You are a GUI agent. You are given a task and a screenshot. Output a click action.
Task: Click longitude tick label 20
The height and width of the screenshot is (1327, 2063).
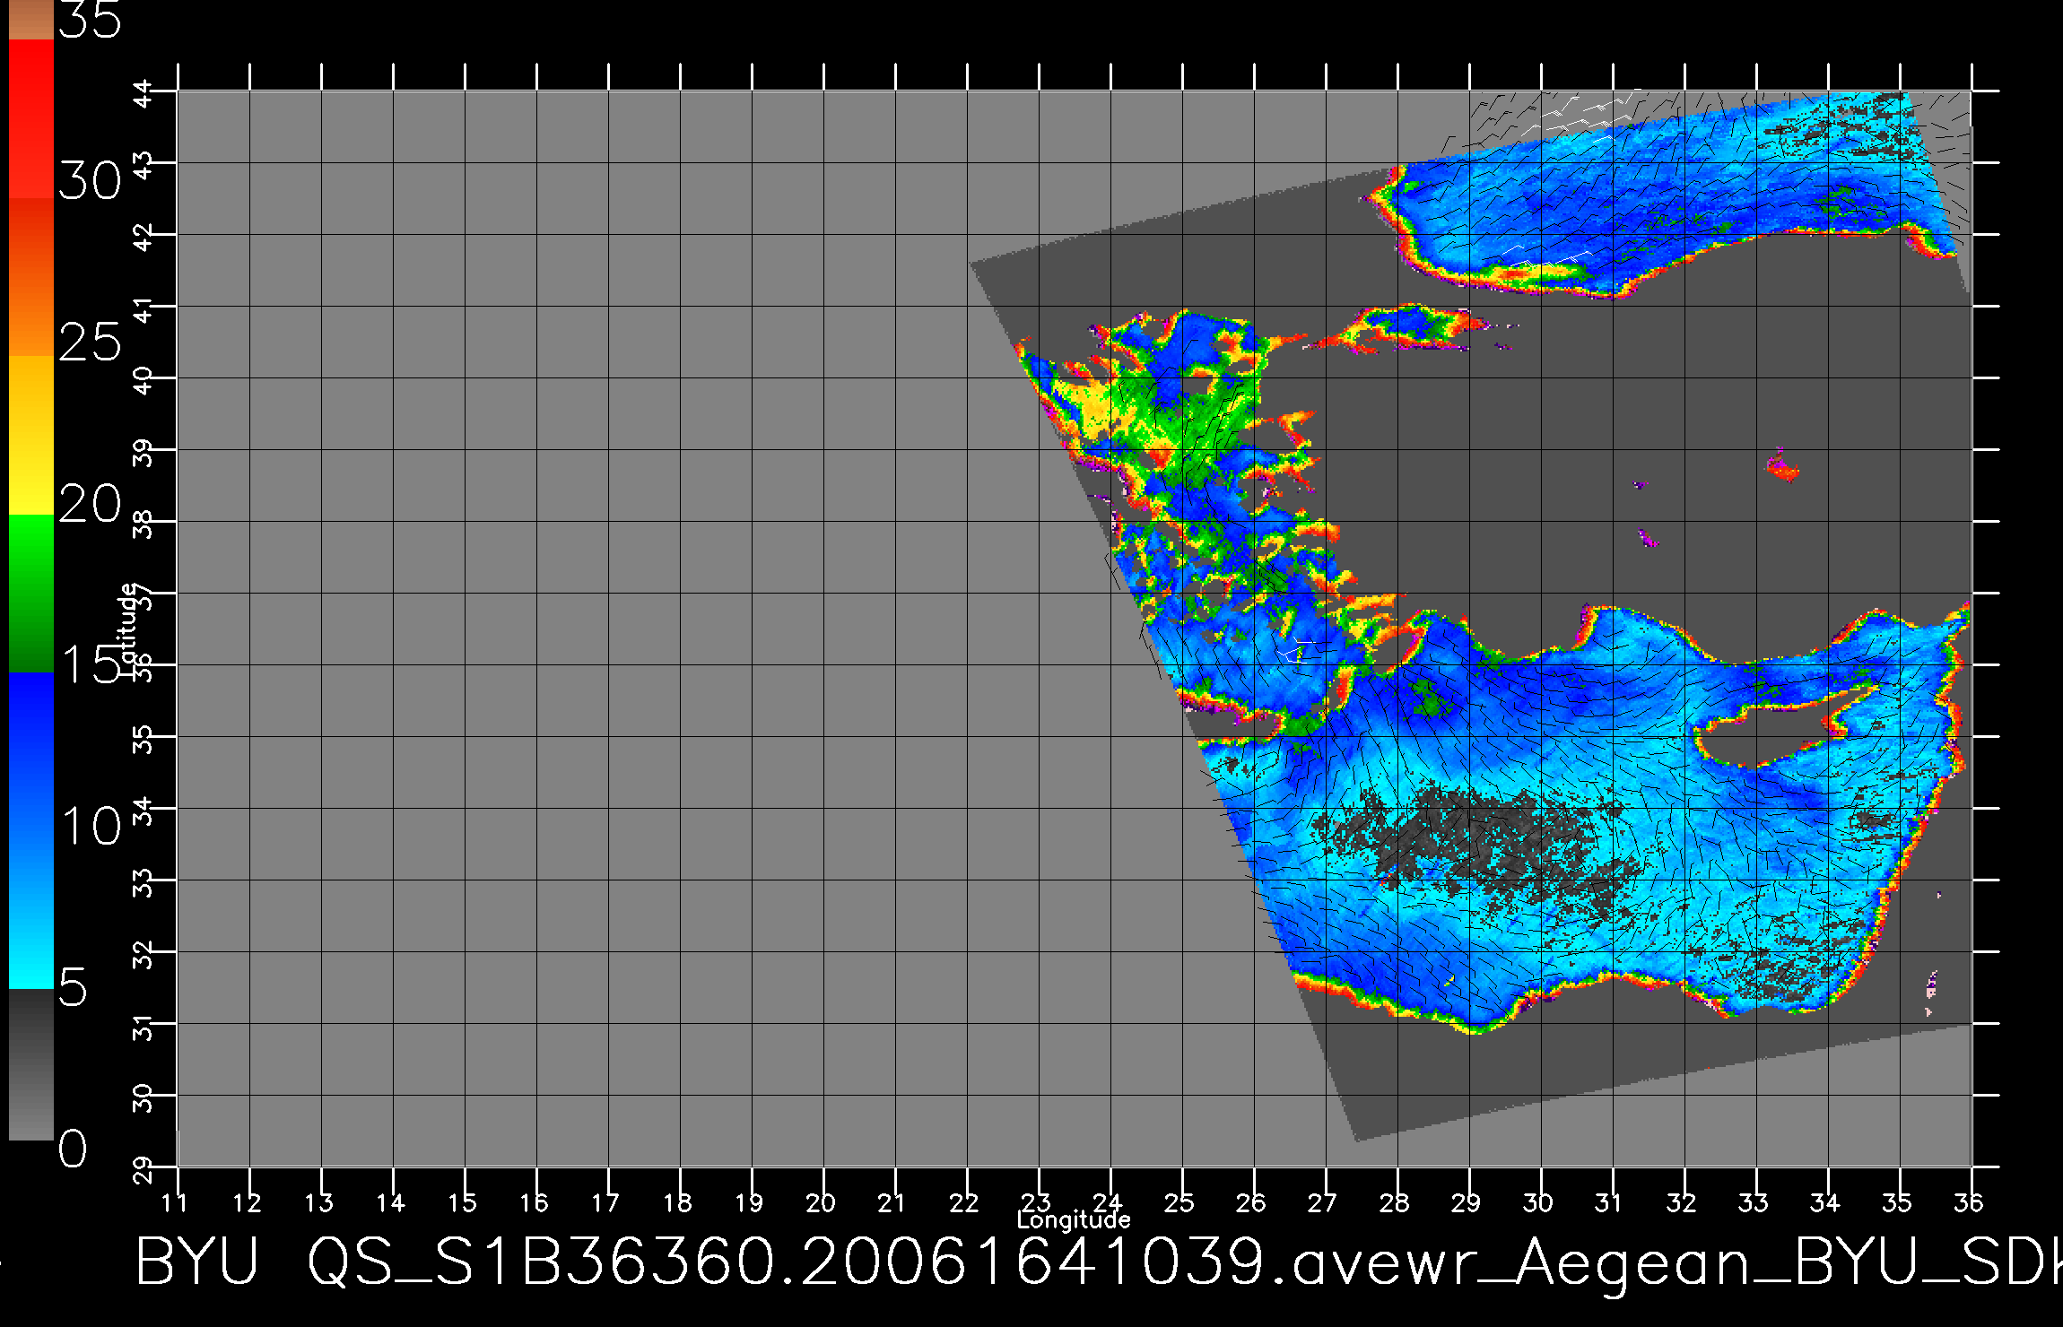pyautogui.click(x=823, y=1201)
